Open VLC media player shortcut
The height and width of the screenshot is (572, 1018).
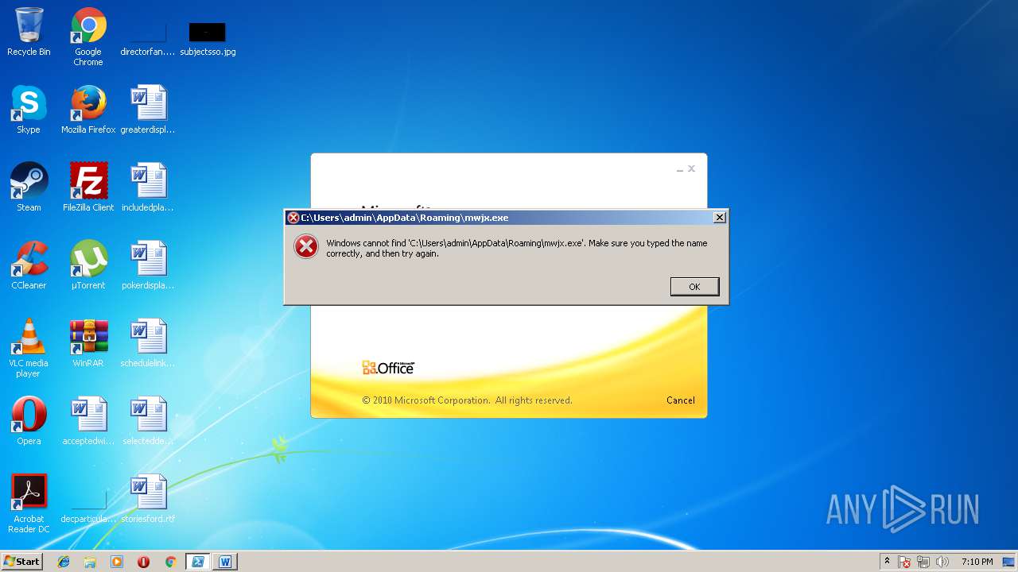tap(29, 348)
